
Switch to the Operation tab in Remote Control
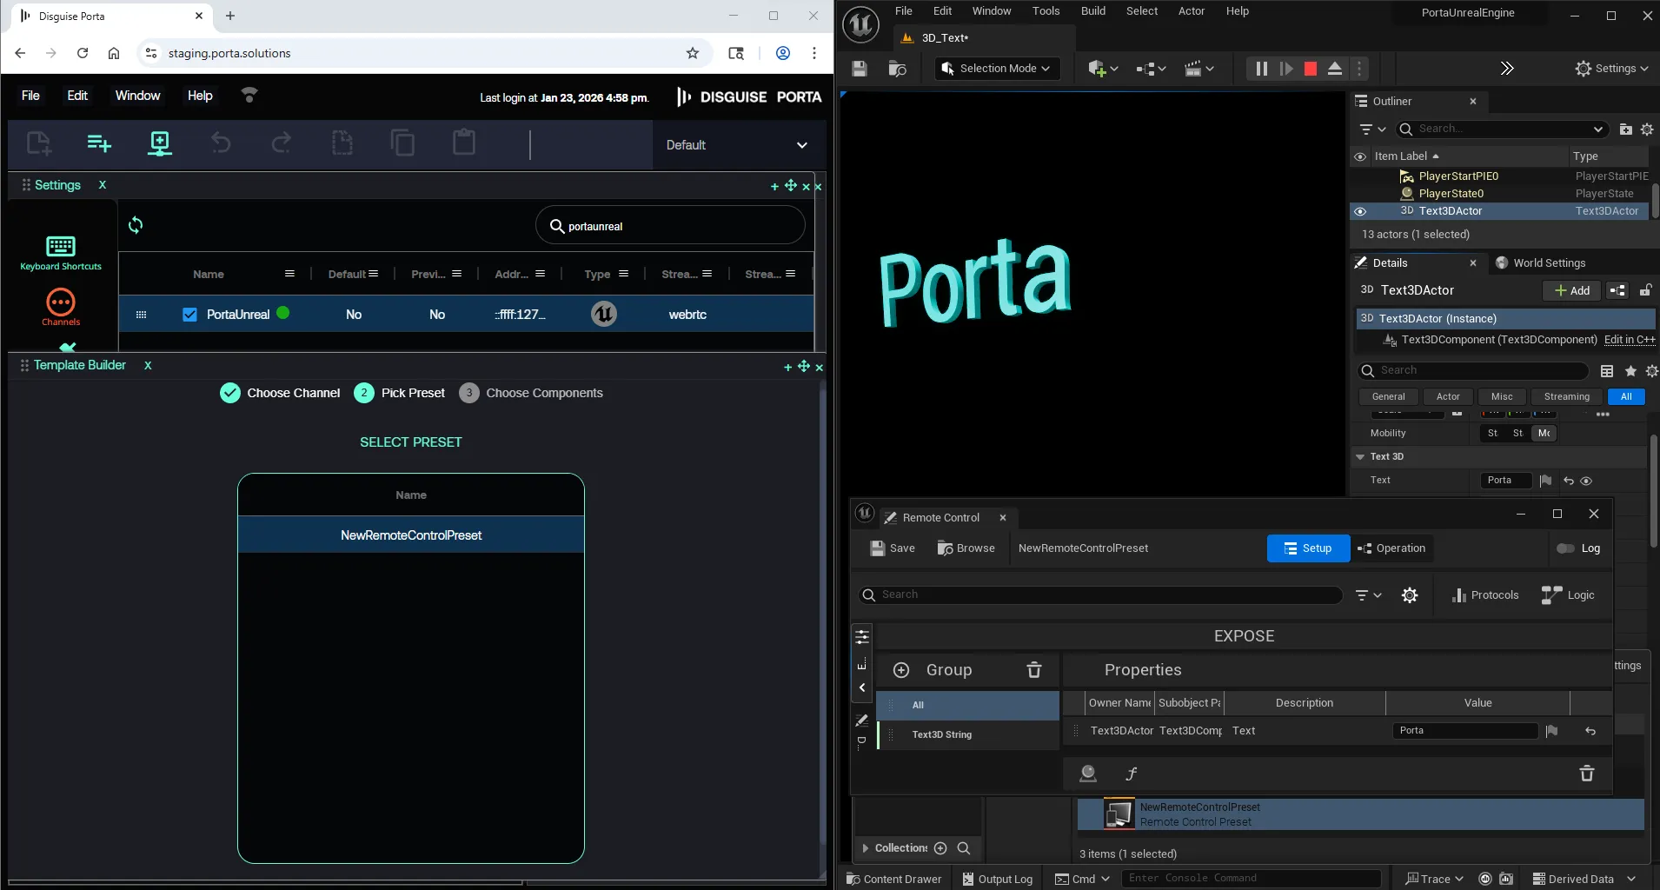[1391, 548]
